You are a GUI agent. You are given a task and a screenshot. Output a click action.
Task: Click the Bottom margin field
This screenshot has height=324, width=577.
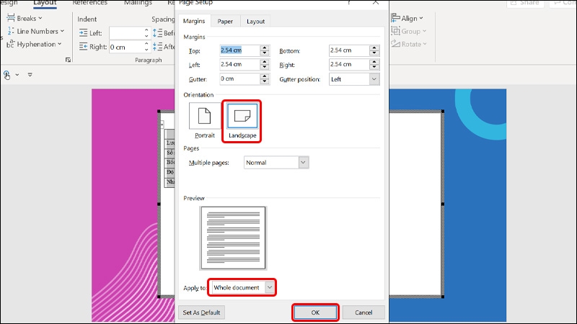(349, 50)
